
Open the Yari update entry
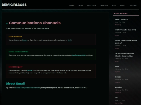point(116,98)
